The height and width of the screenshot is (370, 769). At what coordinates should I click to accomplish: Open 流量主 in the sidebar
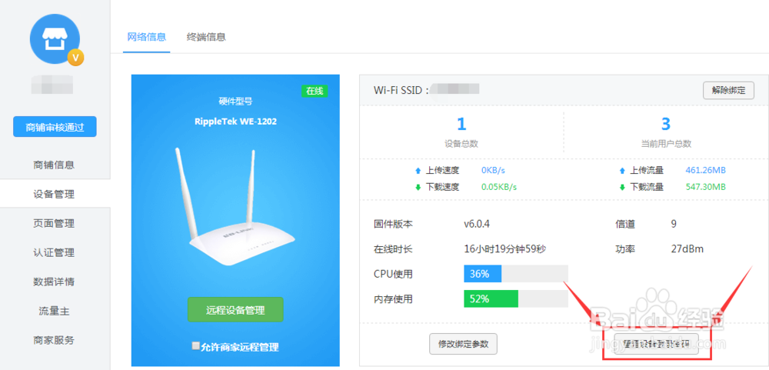tap(54, 311)
